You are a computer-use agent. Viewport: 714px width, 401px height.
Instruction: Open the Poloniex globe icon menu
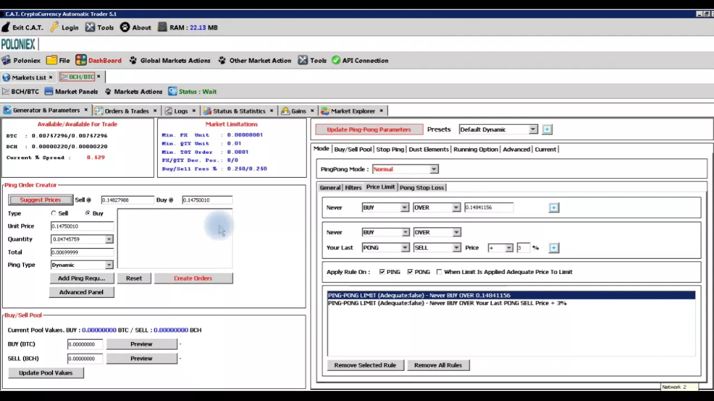tap(6, 60)
